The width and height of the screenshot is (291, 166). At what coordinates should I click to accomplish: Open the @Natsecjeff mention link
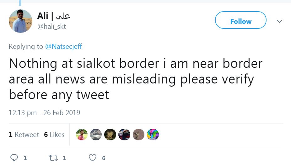click(x=63, y=47)
